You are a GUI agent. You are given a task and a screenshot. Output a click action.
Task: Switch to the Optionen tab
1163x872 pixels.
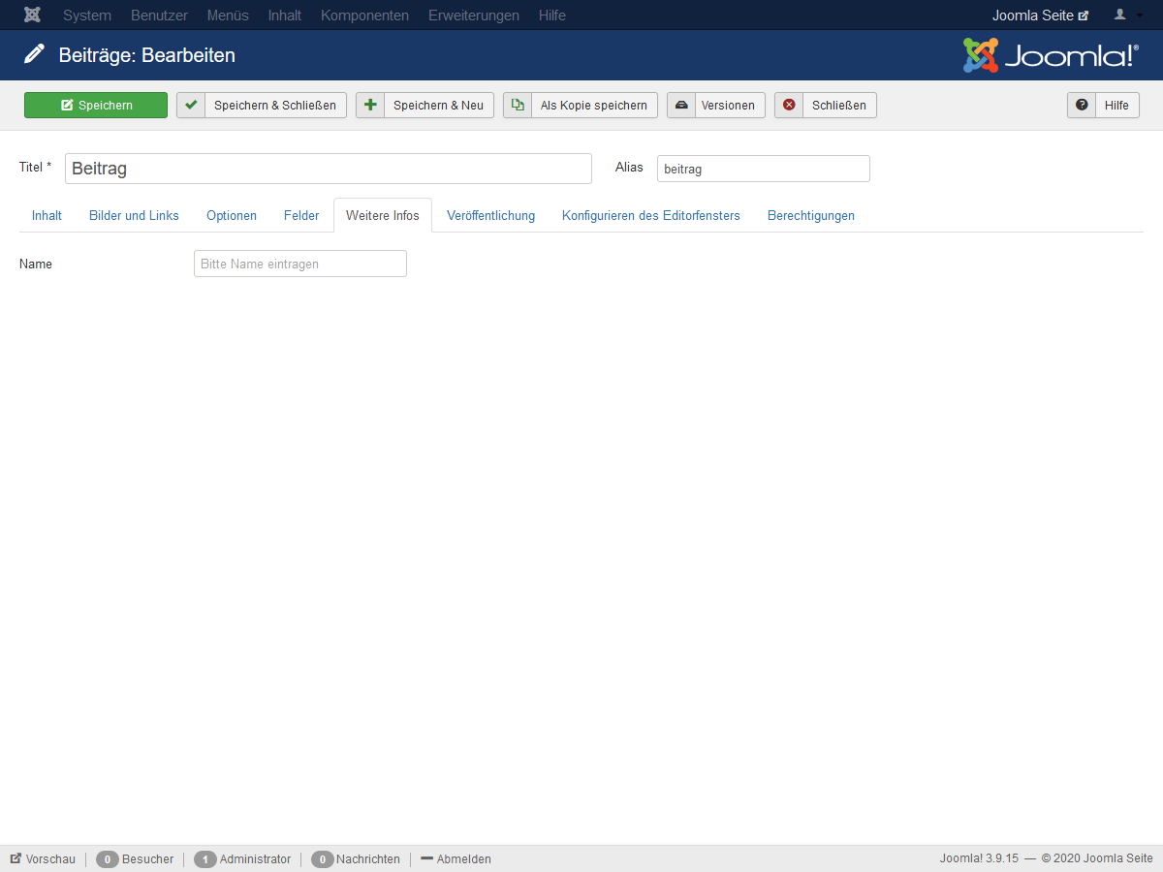click(x=232, y=215)
